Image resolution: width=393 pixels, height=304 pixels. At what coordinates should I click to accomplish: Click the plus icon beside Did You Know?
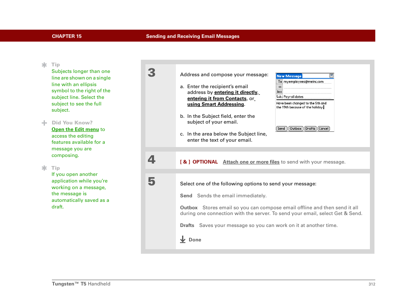tap(44, 123)
